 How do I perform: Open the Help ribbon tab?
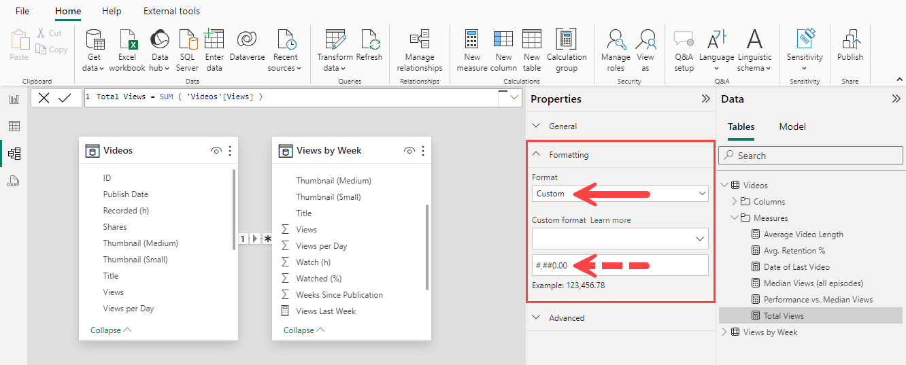point(112,11)
